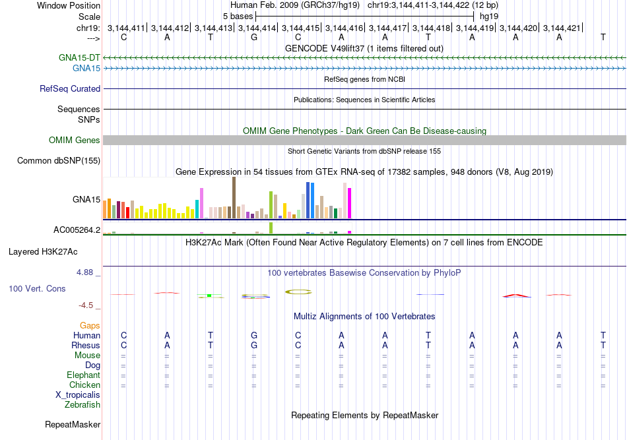Click the Basewise Conservation by PhyloP title

click(364, 273)
